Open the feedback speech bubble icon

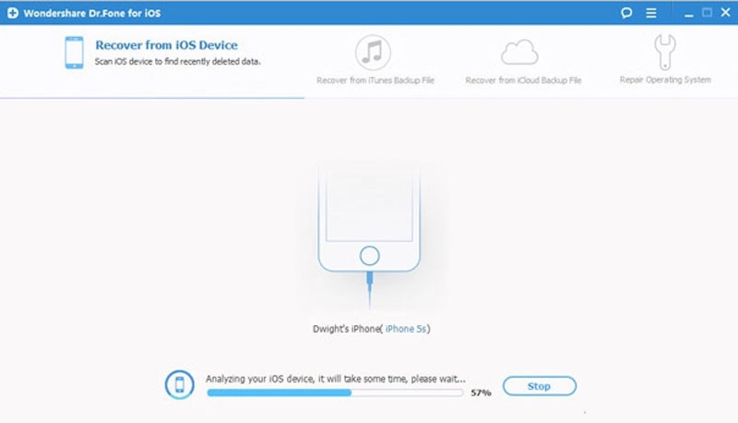[626, 13]
